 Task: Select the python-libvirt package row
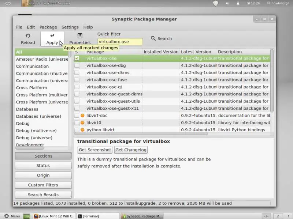click(172, 130)
